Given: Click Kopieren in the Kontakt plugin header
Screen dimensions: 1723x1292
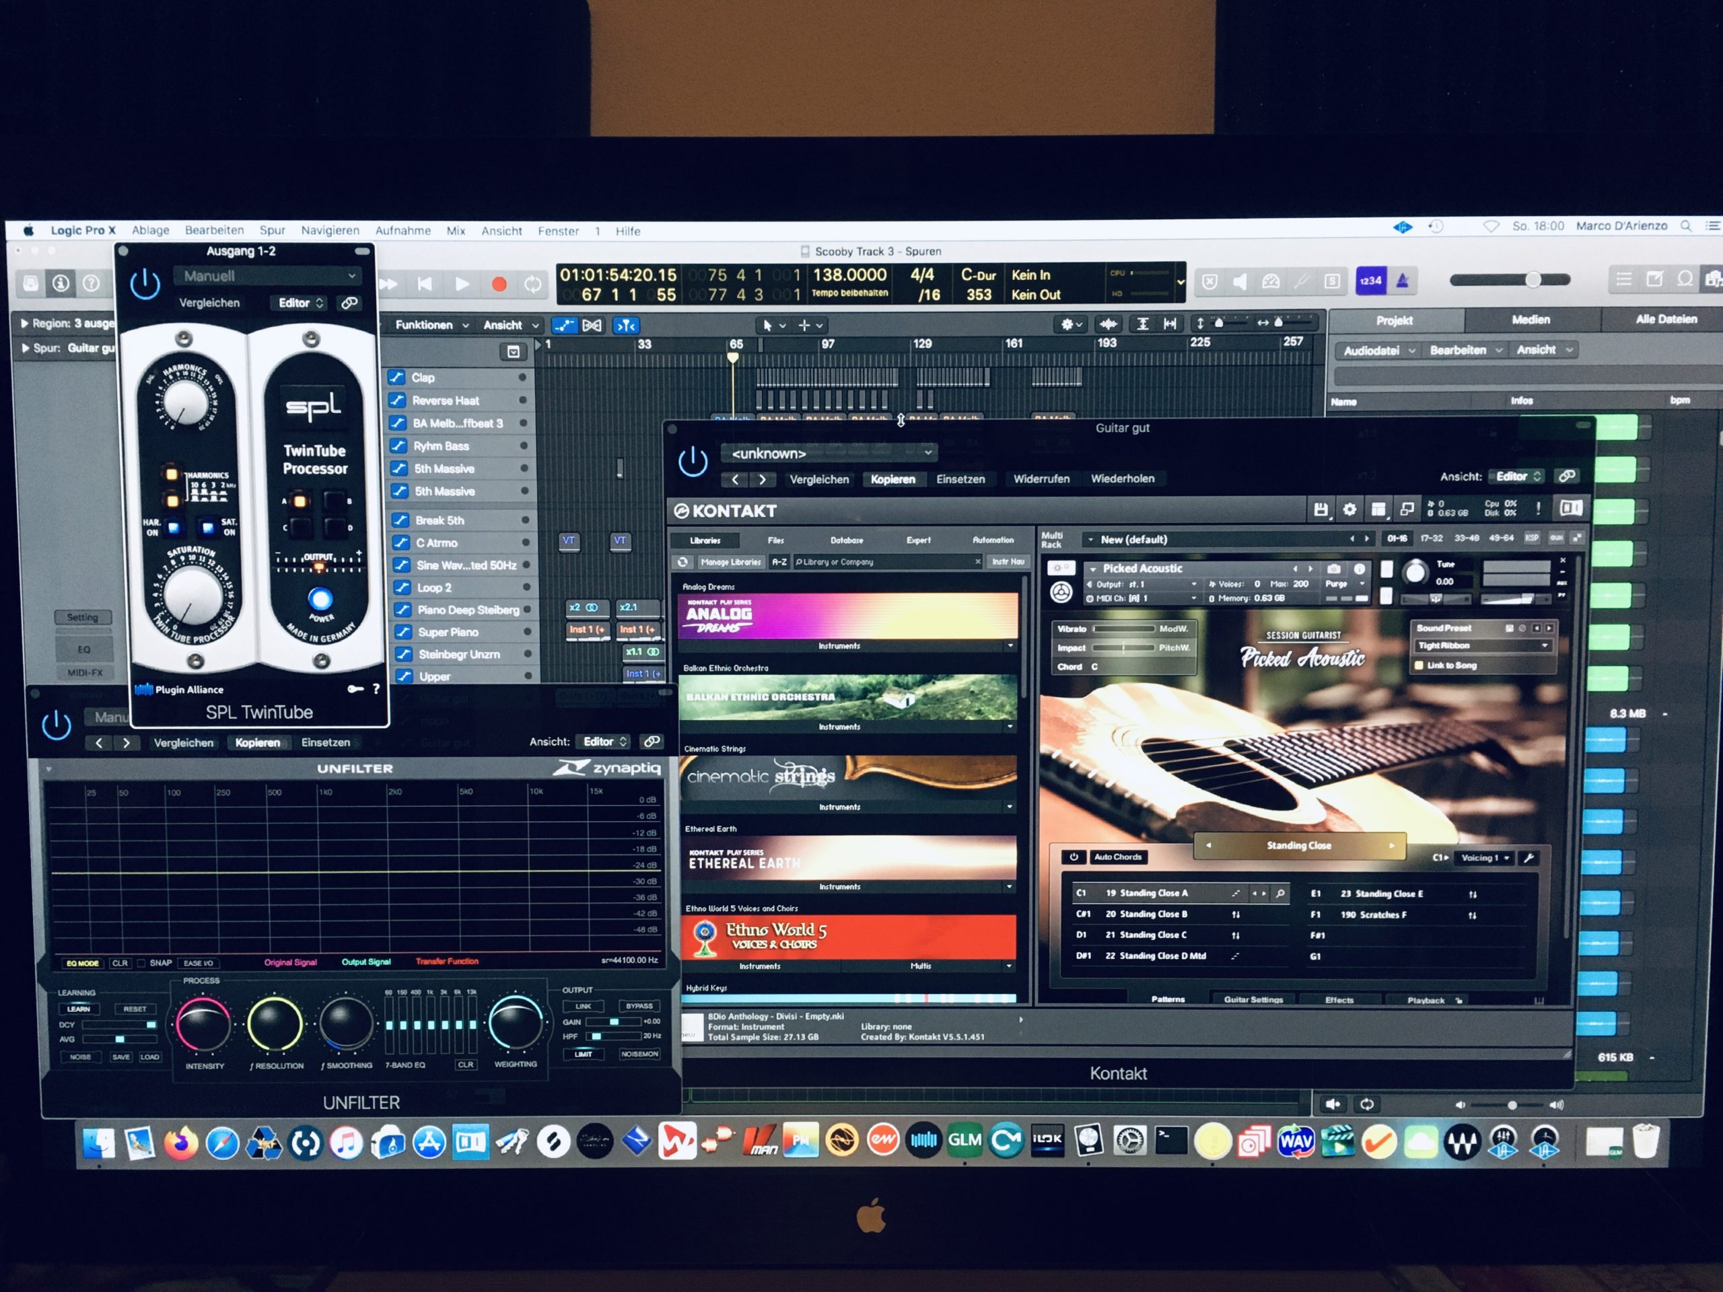Looking at the screenshot, I should [892, 479].
